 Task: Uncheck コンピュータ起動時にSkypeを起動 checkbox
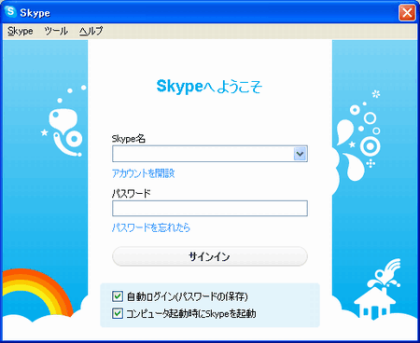click(118, 313)
